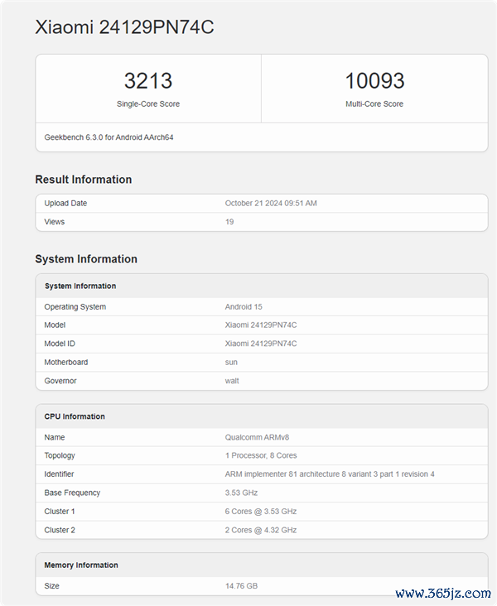Click the Motherboard label
The width and height of the screenshot is (497, 606).
(x=65, y=362)
